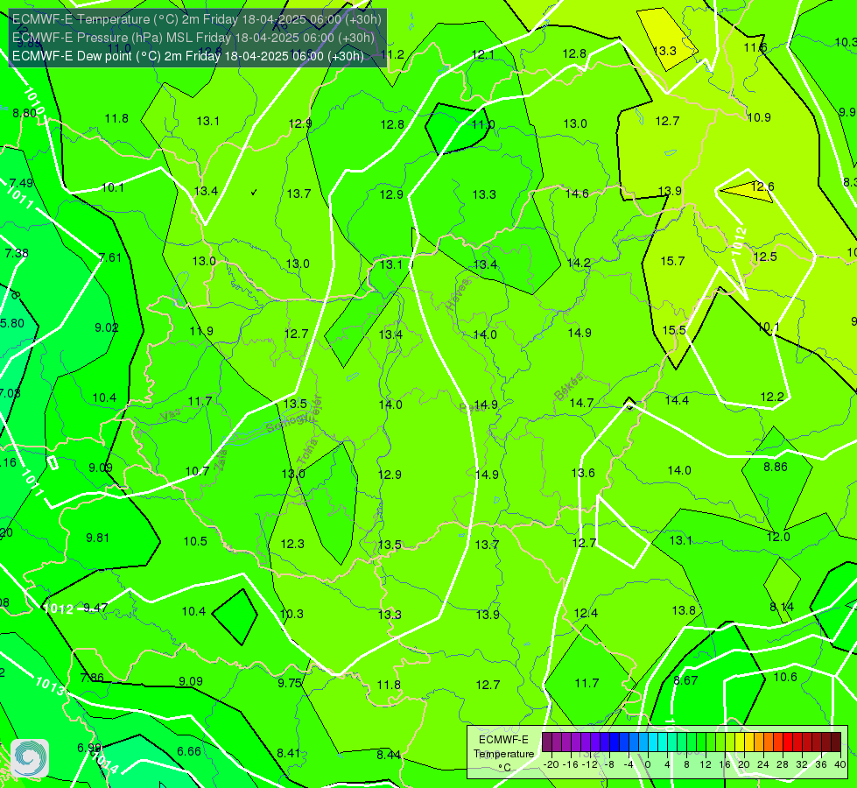
Task: Click the 15.7 temperature value
Action: coord(672,261)
